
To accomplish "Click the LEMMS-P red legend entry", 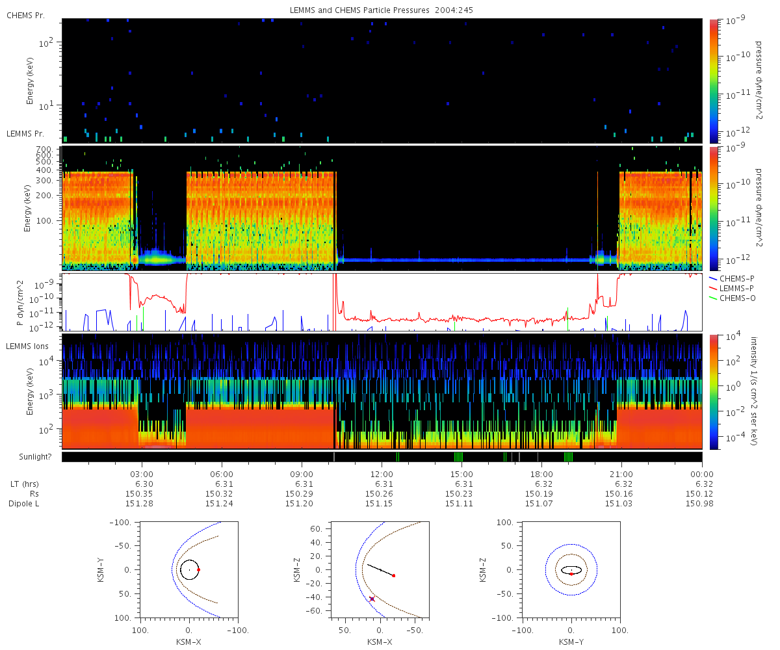I will click(x=731, y=288).
